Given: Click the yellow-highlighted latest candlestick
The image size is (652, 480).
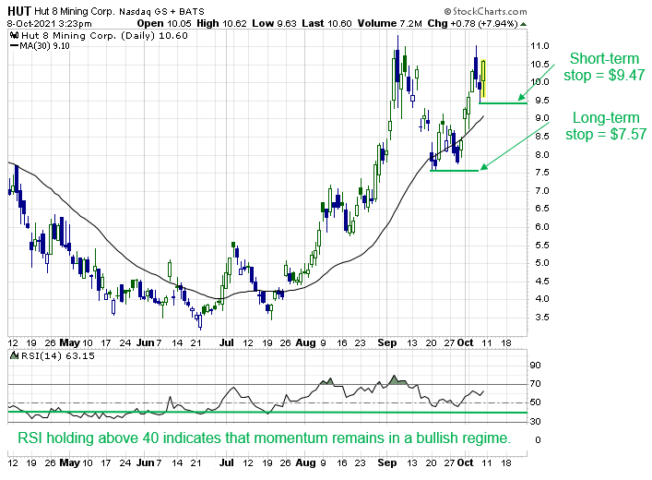Looking at the screenshot, I should [483, 79].
